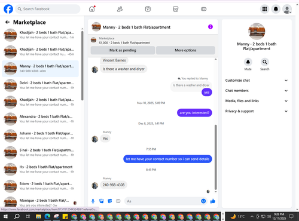The width and height of the screenshot is (299, 221).
Task: Click the Search Facebook field
Action: click(48, 9)
